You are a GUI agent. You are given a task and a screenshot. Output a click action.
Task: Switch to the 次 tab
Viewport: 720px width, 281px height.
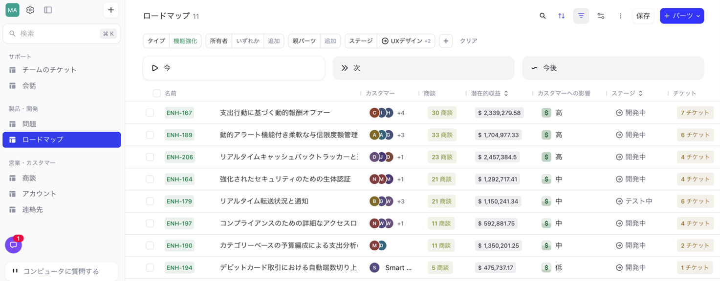423,68
